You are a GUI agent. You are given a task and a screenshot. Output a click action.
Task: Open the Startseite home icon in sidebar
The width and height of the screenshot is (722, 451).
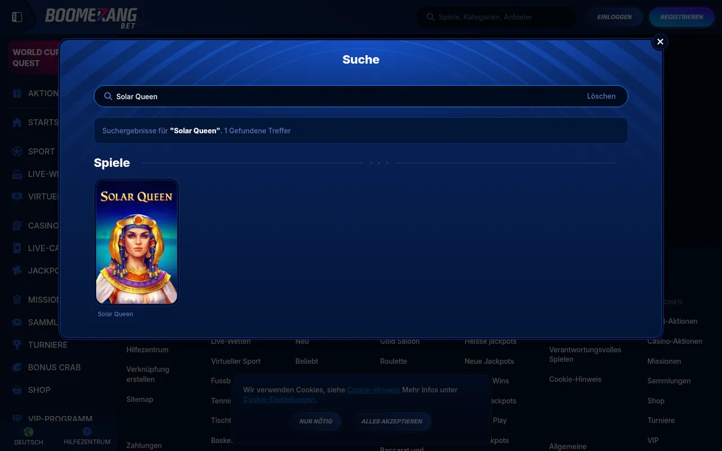point(17,122)
